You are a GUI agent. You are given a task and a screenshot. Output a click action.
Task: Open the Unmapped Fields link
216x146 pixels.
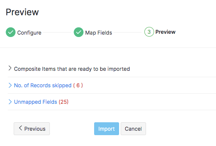point(35,102)
